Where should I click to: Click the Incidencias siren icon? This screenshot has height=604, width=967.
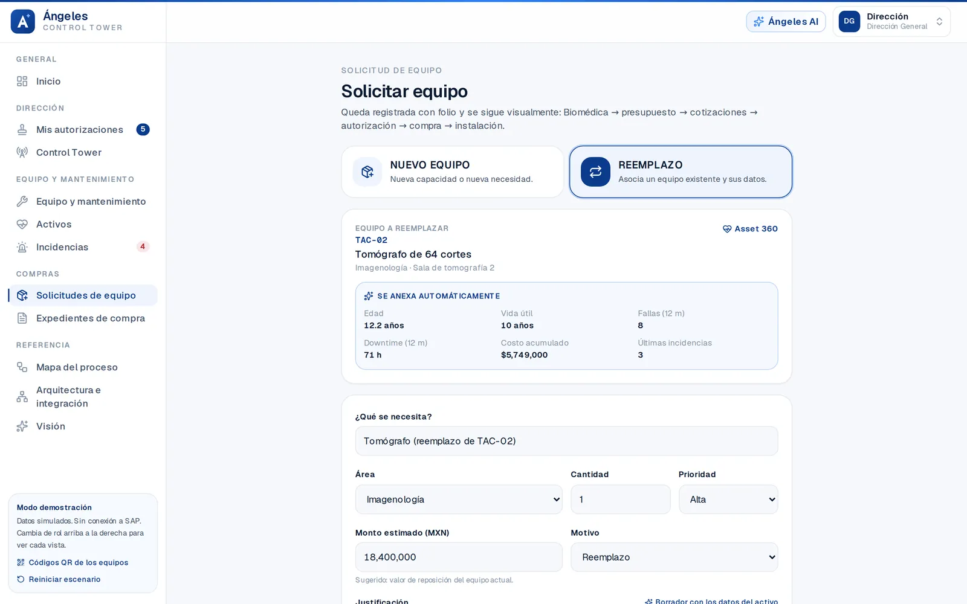[x=22, y=247]
